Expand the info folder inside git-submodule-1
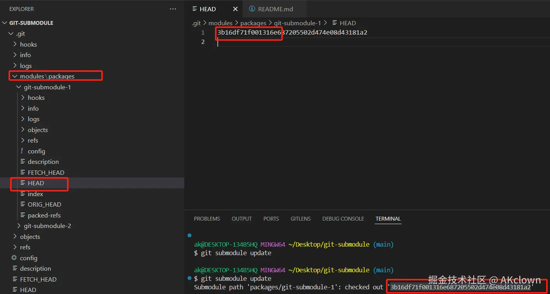Image resolution: width=550 pixels, height=294 pixels. tap(23, 108)
